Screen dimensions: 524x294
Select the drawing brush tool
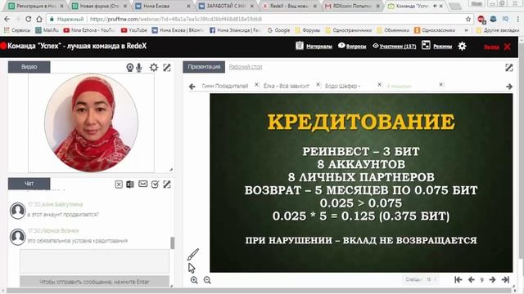193,254
